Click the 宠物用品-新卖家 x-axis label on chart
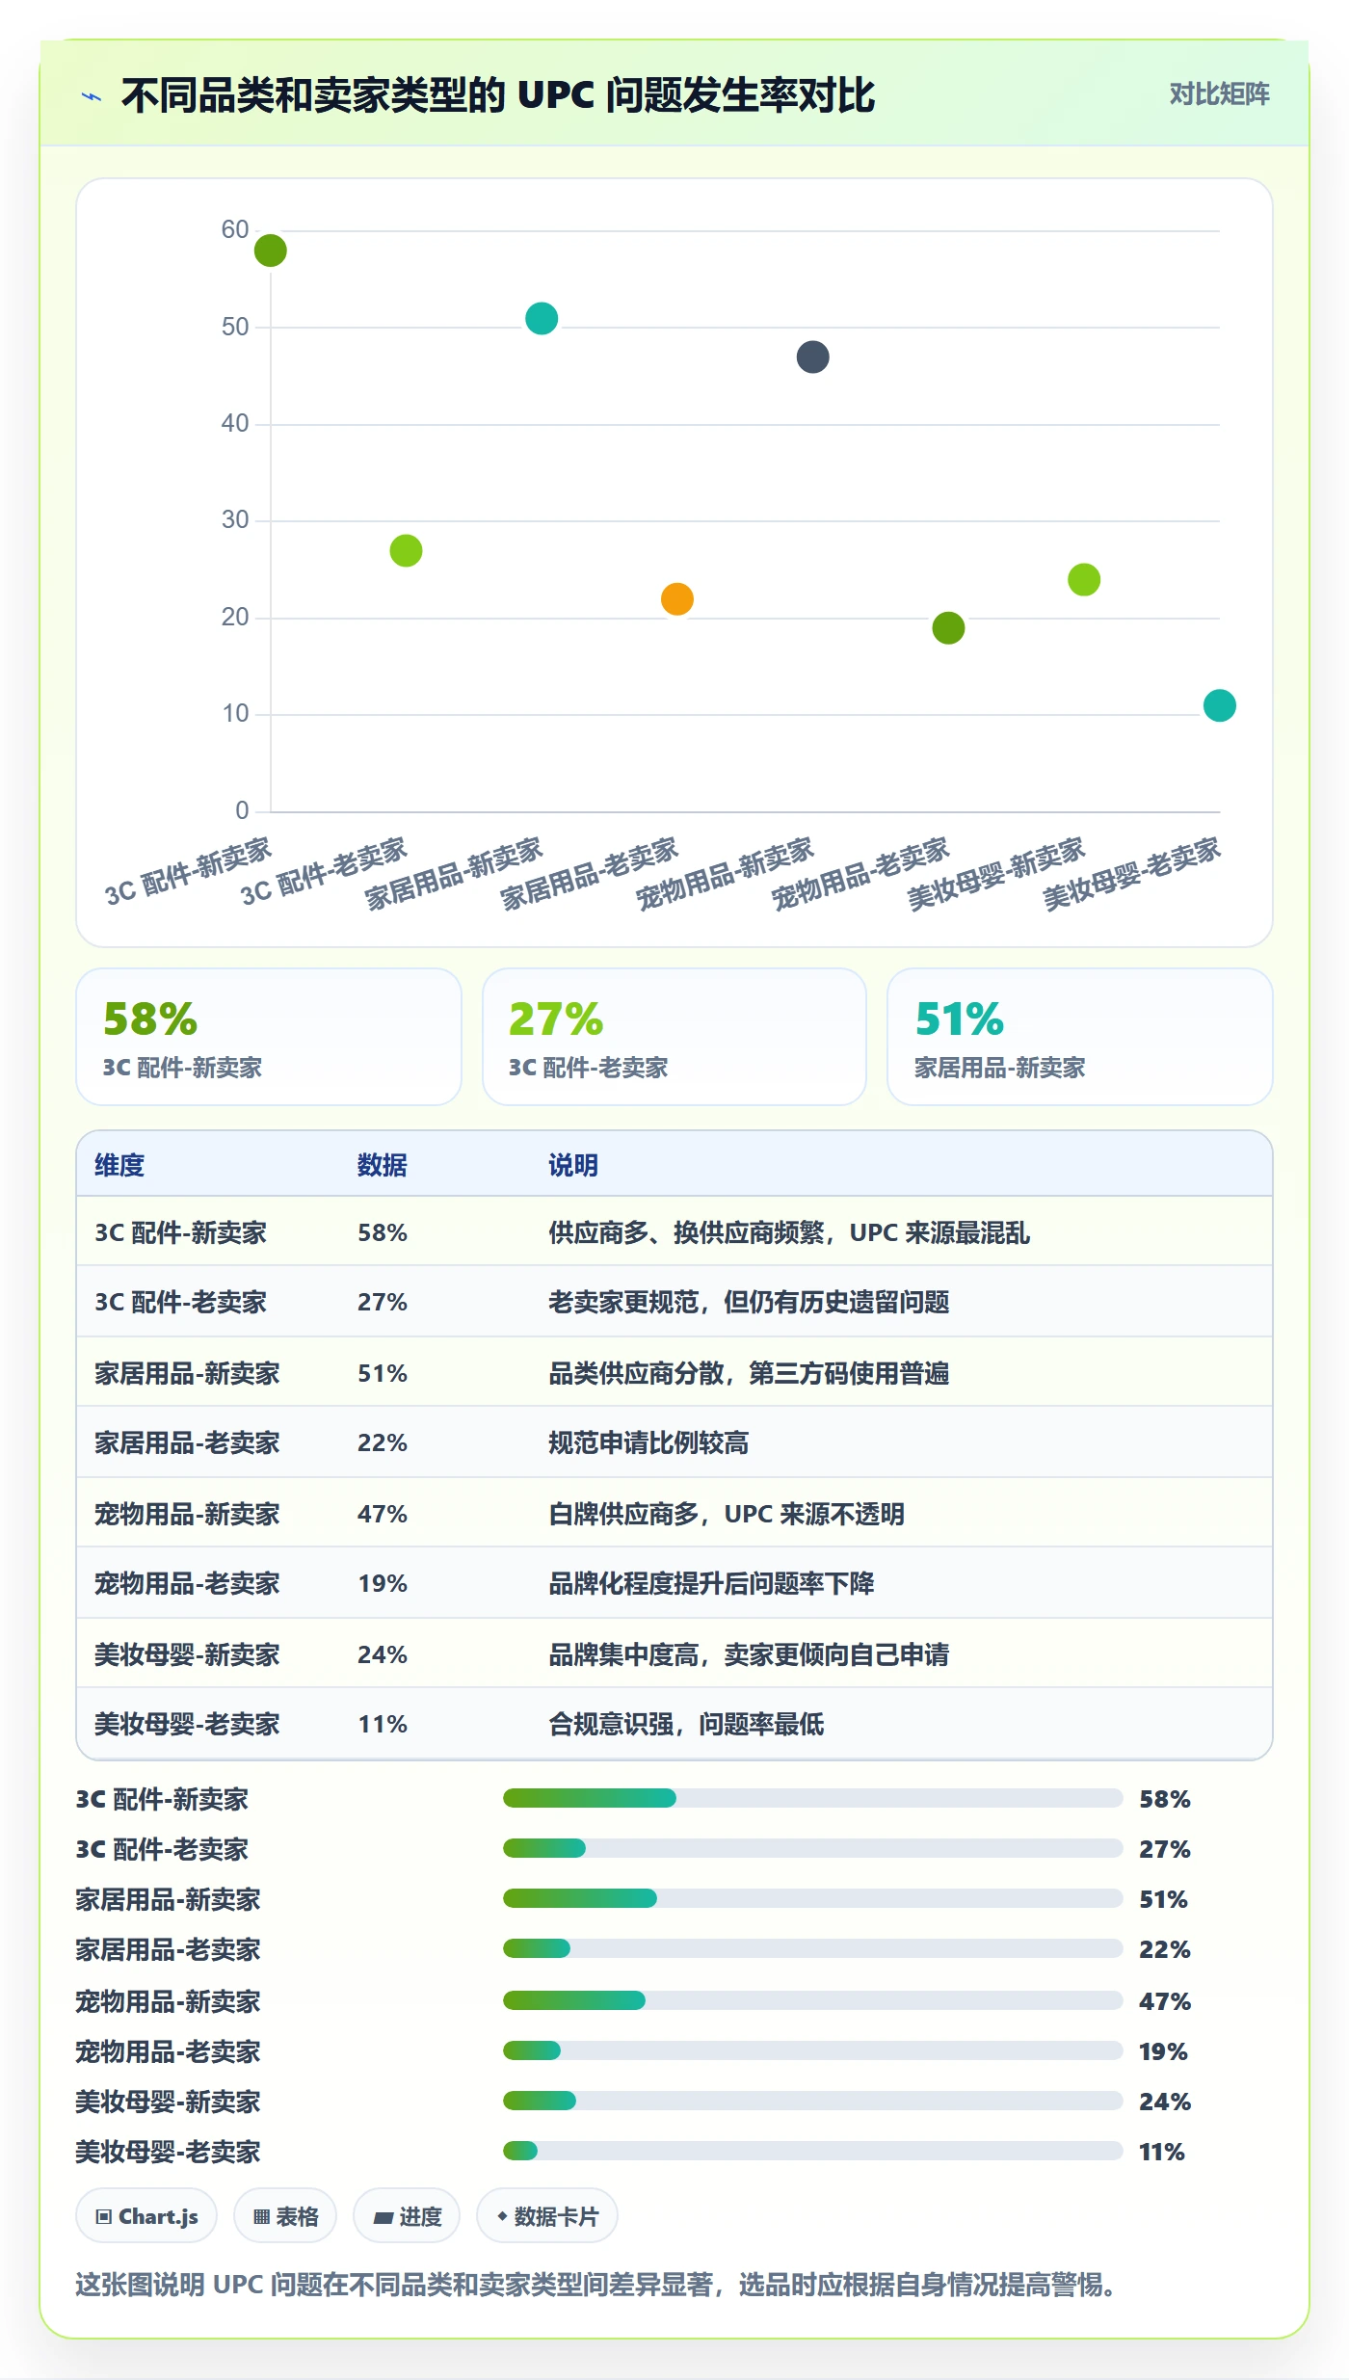 pos(726,874)
